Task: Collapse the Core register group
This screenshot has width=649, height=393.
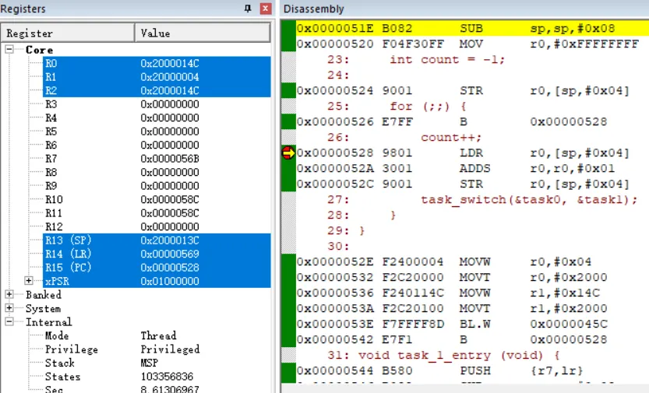Action: (10, 50)
